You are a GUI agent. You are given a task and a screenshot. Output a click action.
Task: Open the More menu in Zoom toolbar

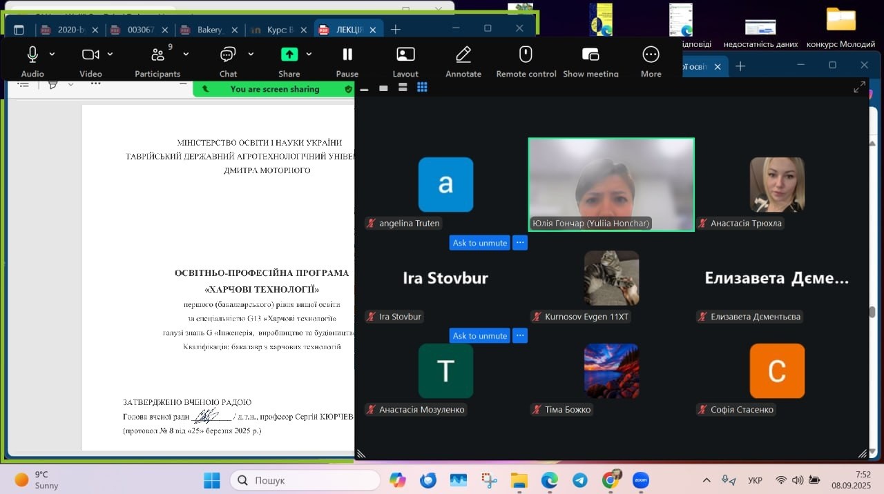pos(651,55)
